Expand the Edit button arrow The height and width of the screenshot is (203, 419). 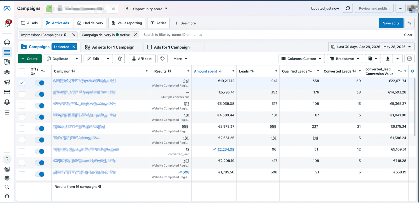coord(108,59)
